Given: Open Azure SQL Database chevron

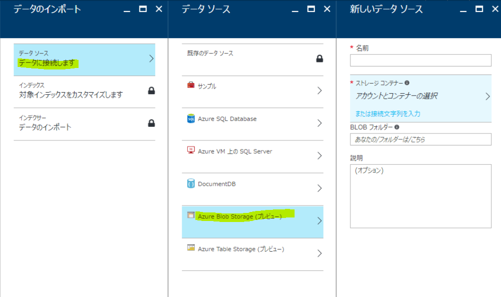Looking at the screenshot, I should (x=320, y=123).
